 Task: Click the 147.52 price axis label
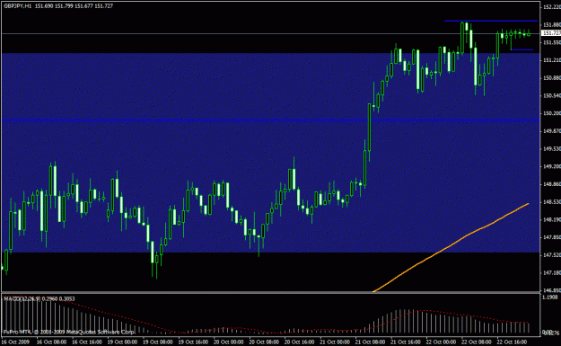[x=552, y=255]
